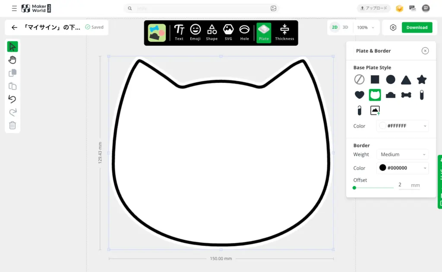Screen dimensions: 442x272
Task: Undo the last action
Action: tap(13, 99)
